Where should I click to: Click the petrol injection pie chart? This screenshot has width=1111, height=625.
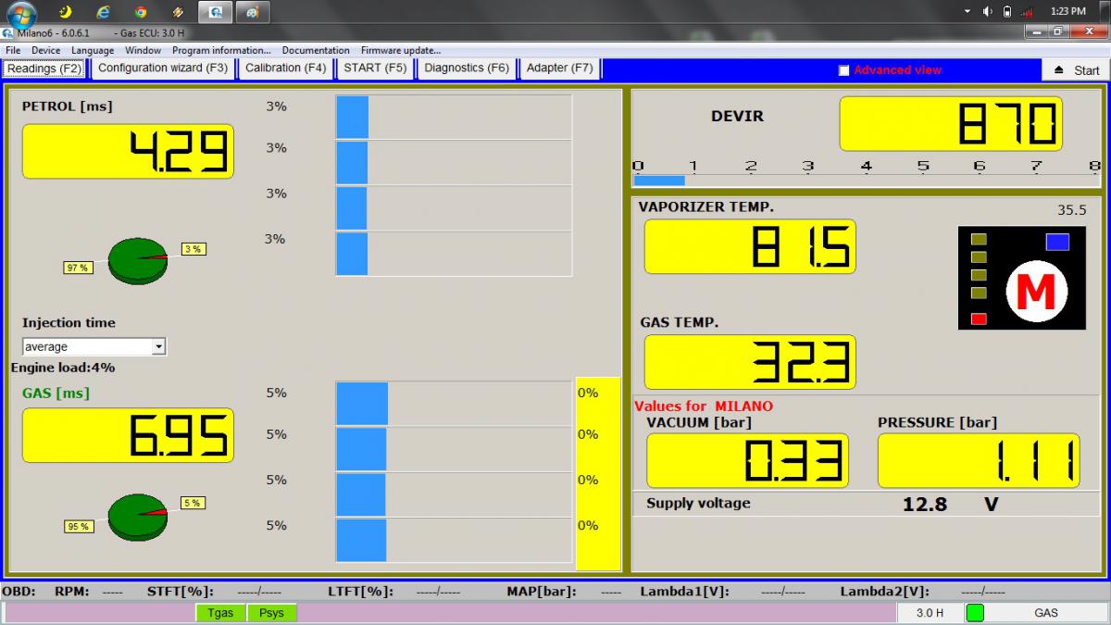[138, 260]
